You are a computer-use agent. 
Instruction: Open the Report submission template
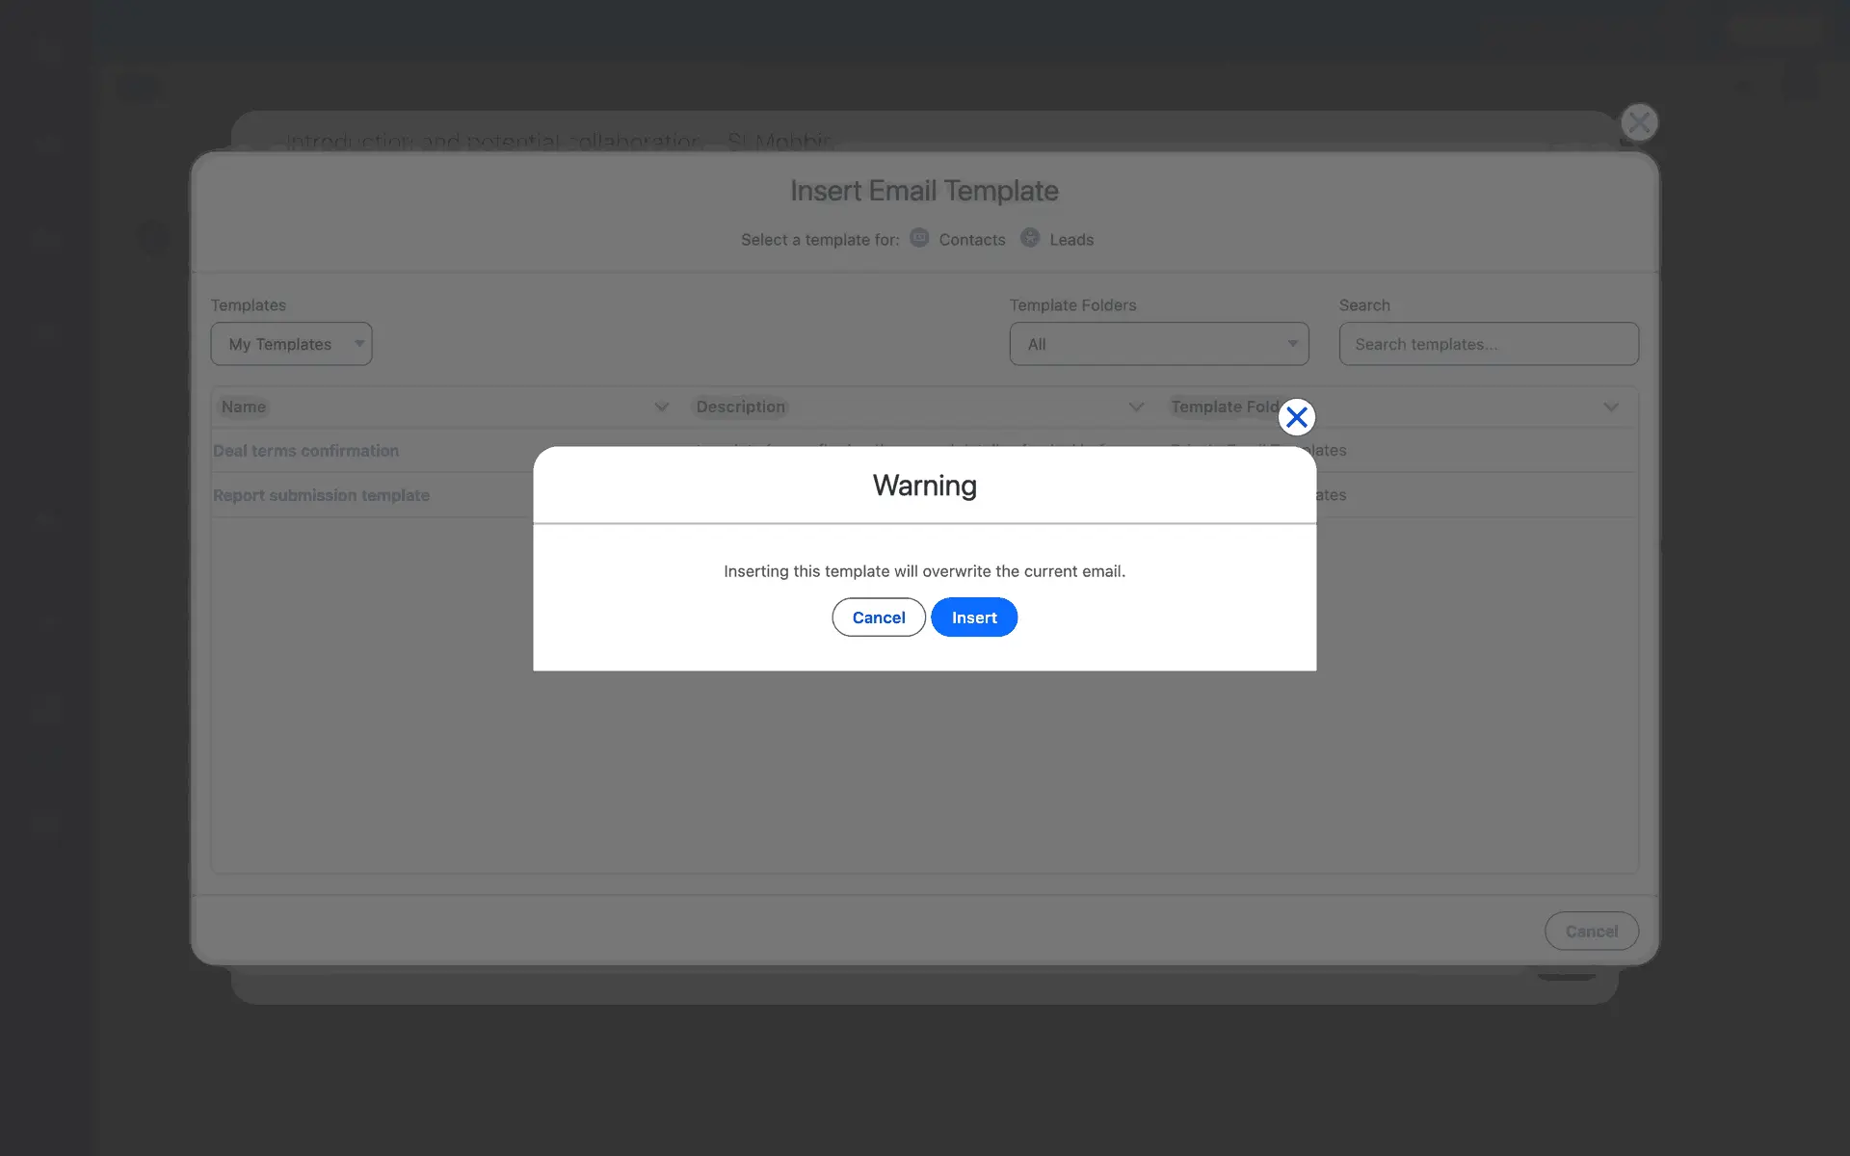tap(321, 495)
